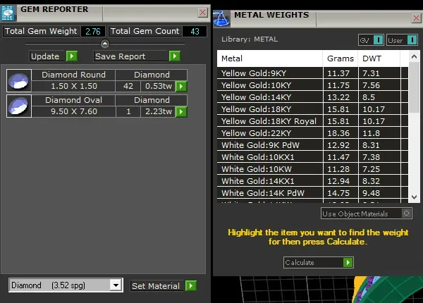Select the White Gold:10KX1 row
The height and width of the screenshot is (303, 423).
[x=312, y=157]
